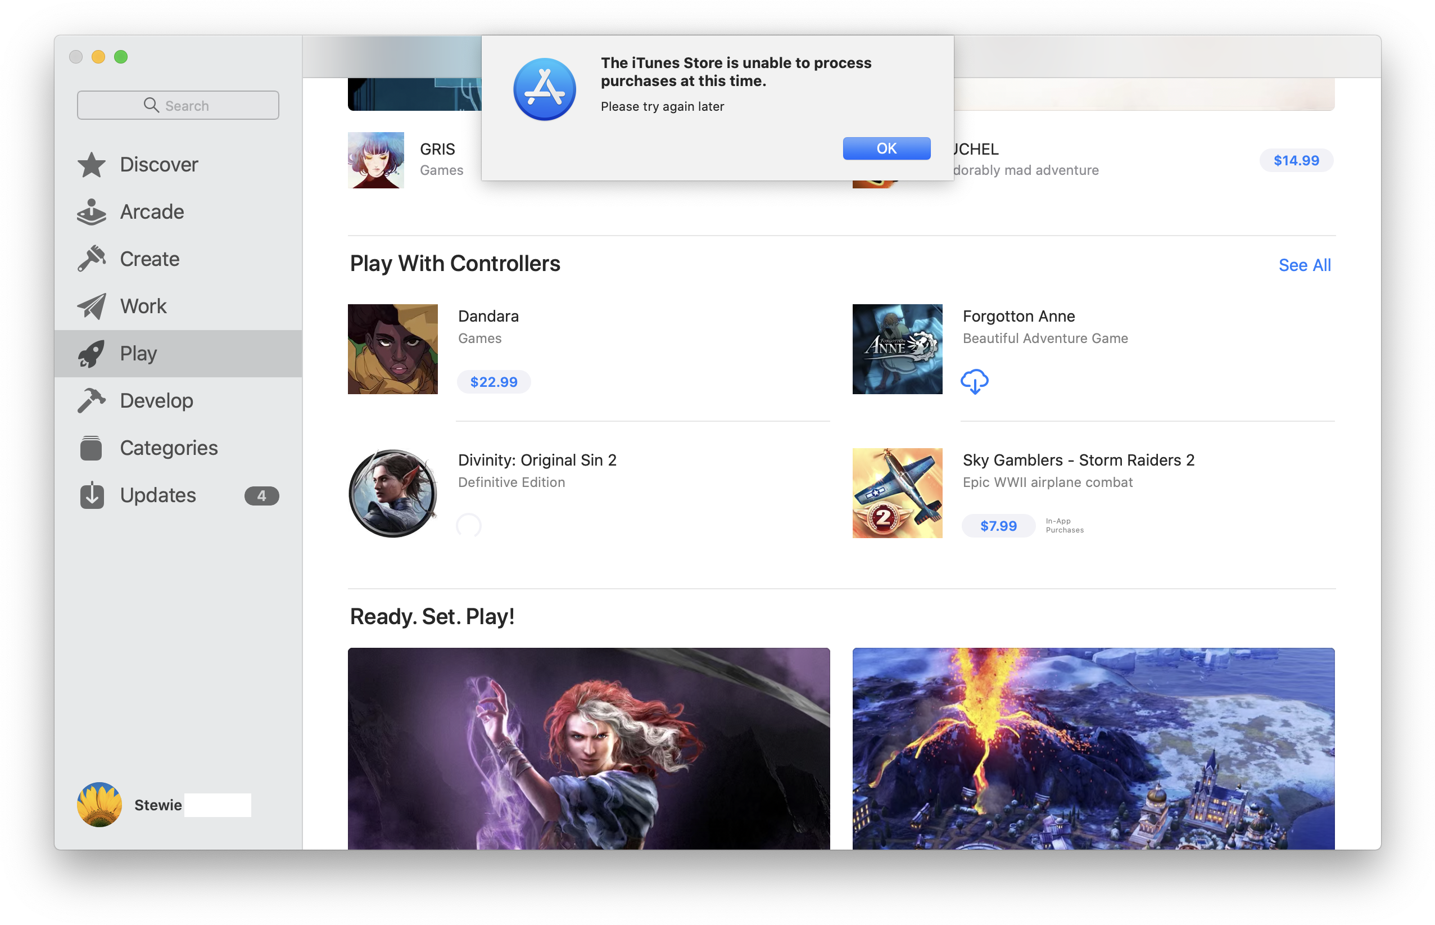Click the Epic WWII airplane combat subtitle

click(x=1047, y=482)
